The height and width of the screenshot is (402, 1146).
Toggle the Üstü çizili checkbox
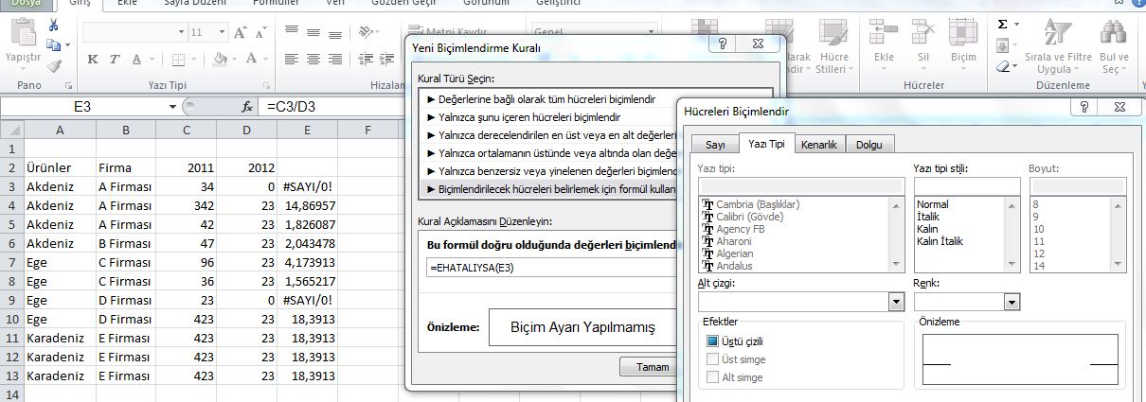coord(713,341)
